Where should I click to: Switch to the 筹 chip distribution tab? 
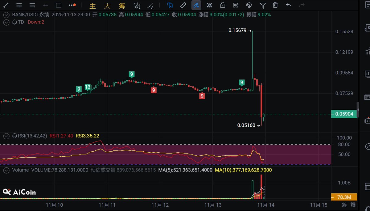(122, 6)
